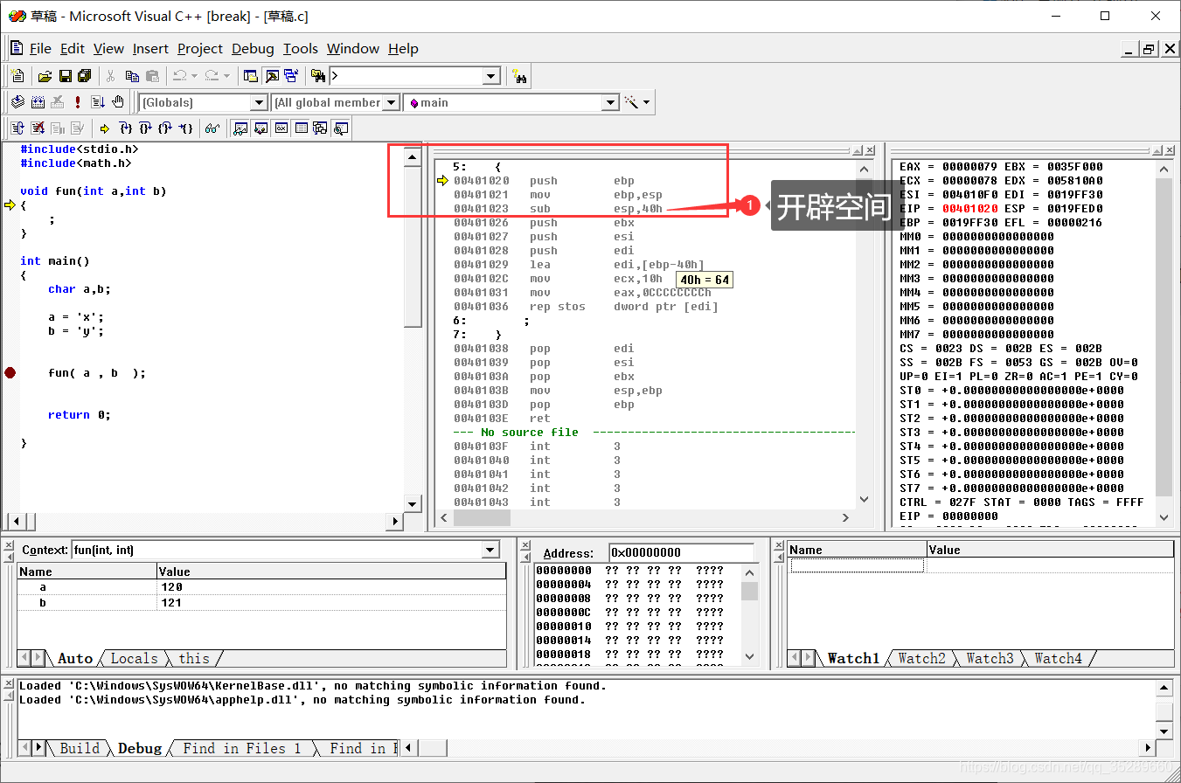Click the hand Insert/Remove Breakpoint icon
Screen dimensions: 1181x783
pos(118,102)
